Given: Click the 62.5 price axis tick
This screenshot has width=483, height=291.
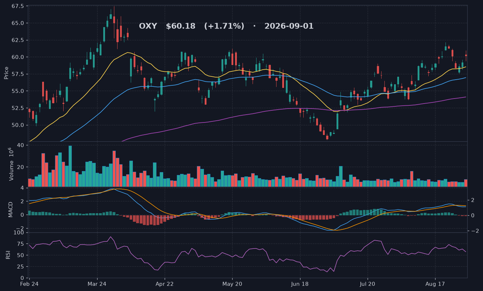Looking at the screenshot, I should pos(18,40).
